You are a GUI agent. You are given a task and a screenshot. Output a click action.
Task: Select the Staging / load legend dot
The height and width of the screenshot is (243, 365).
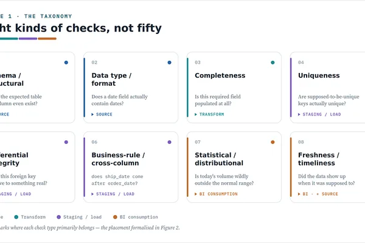click(58, 217)
